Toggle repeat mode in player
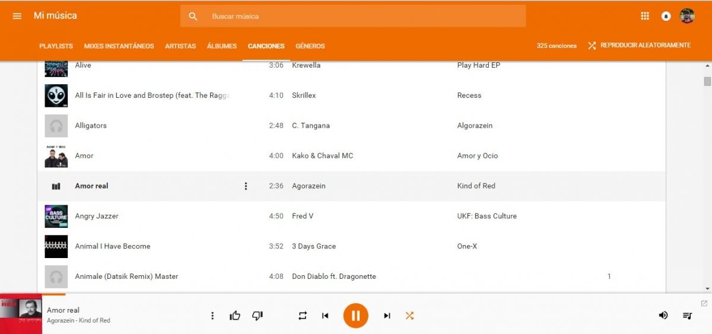Image resolution: width=712 pixels, height=334 pixels. (303, 316)
